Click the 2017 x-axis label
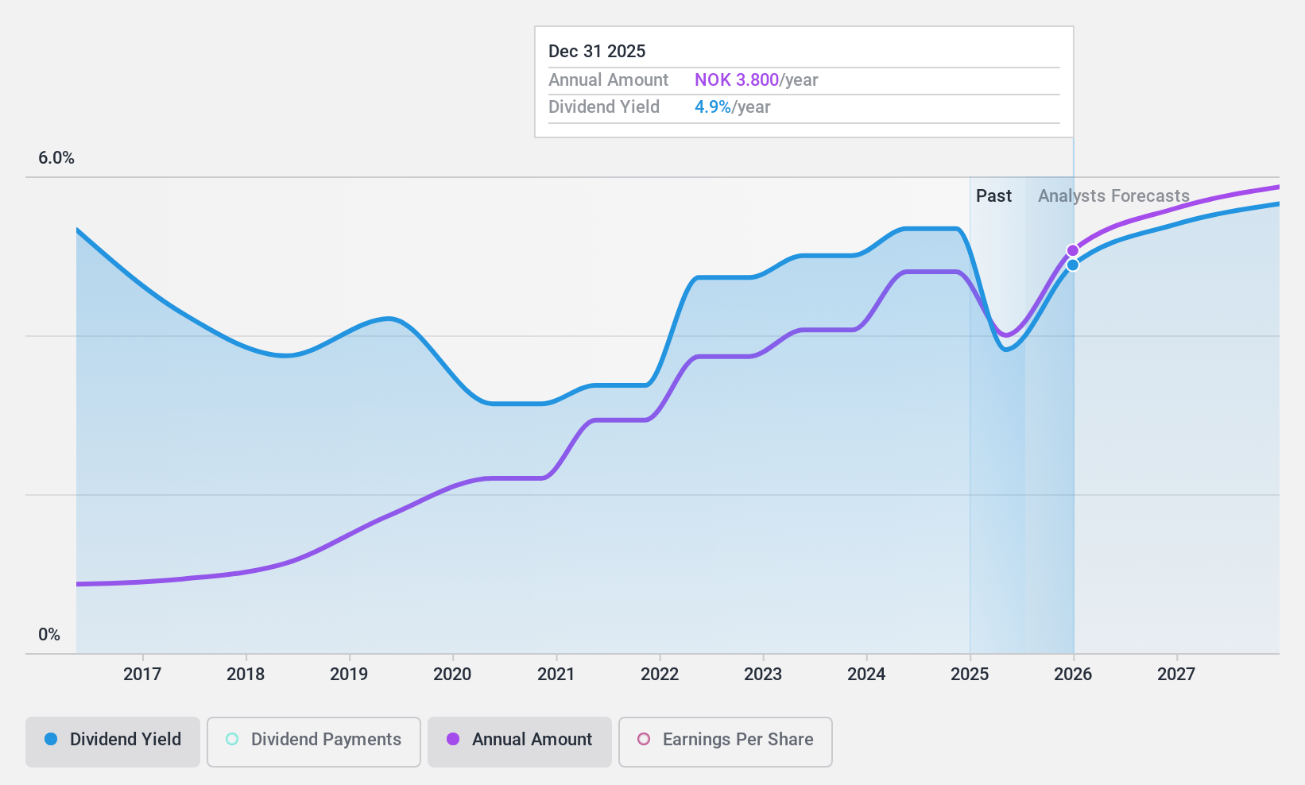 pyautogui.click(x=142, y=675)
